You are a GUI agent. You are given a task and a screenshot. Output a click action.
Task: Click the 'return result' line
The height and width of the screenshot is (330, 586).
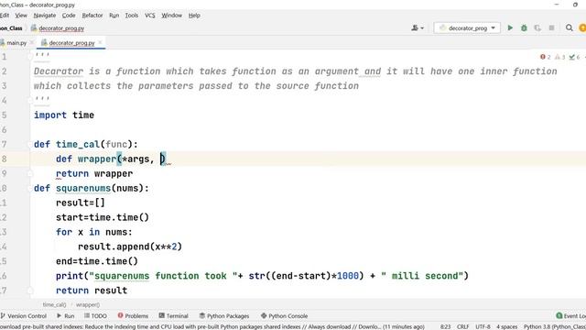(x=92, y=291)
